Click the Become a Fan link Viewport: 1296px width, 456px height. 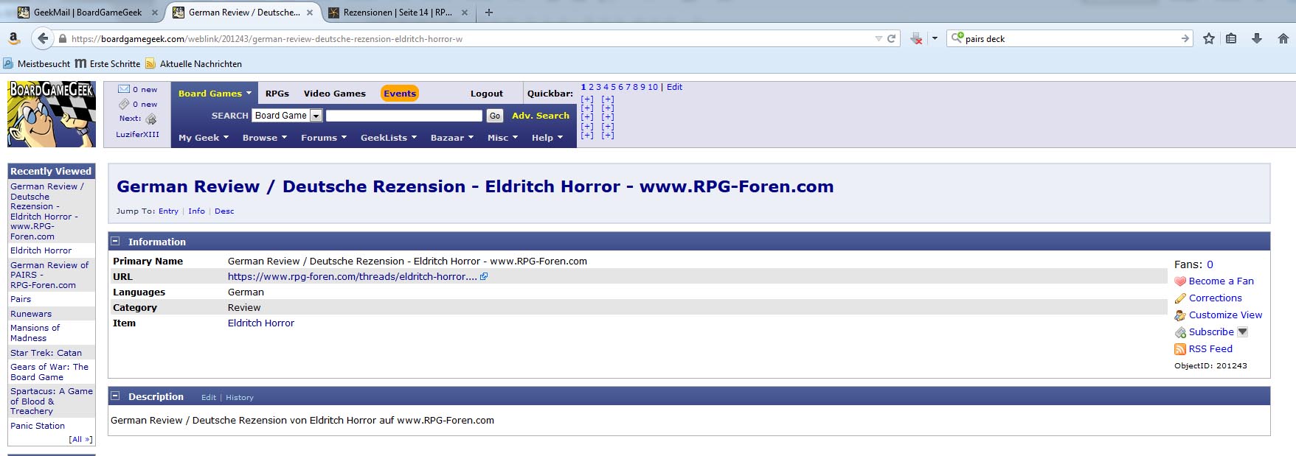tap(1221, 281)
